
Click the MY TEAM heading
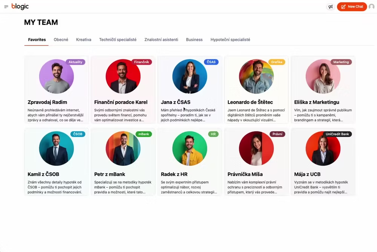pos(41,22)
